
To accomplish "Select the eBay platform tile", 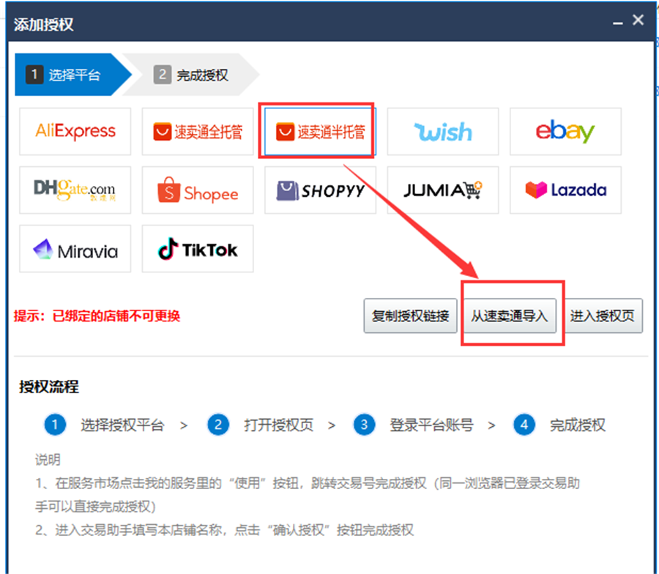I will pyautogui.click(x=565, y=132).
